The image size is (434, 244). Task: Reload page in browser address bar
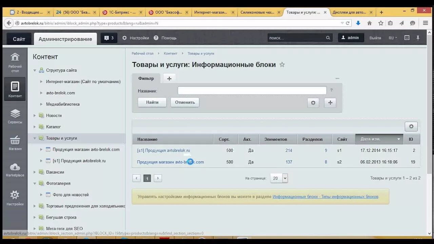pyautogui.click(x=348, y=23)
